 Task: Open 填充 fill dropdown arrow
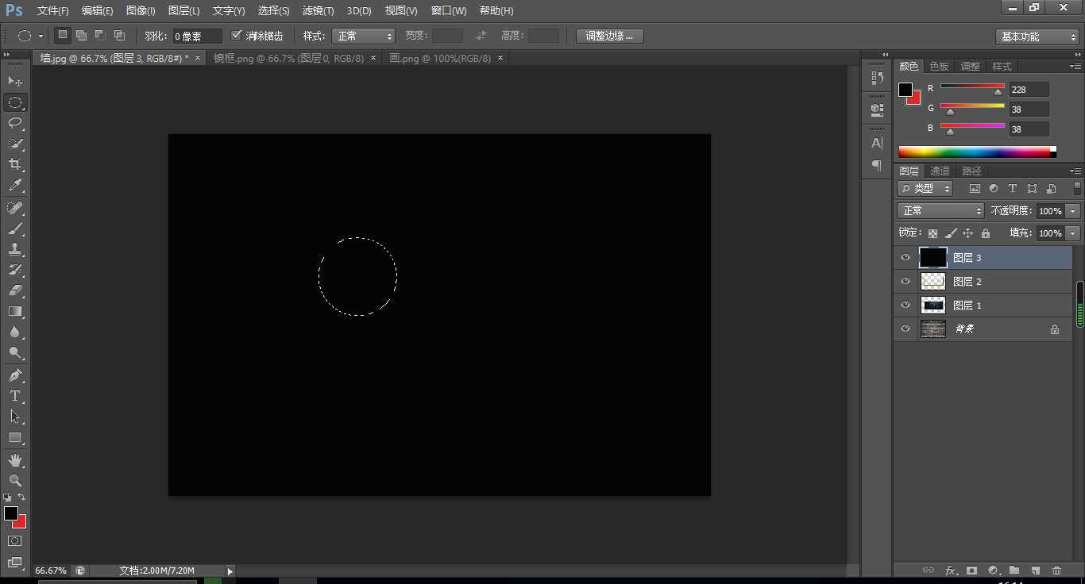[1074, 233]
